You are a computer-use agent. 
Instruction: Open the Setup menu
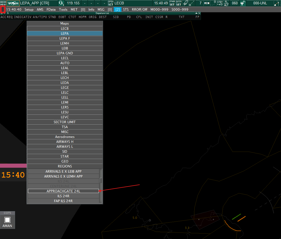(x=29, y=10)
